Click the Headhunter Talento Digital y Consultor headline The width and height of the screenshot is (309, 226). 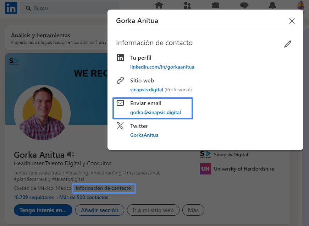(x=62, y=163)
